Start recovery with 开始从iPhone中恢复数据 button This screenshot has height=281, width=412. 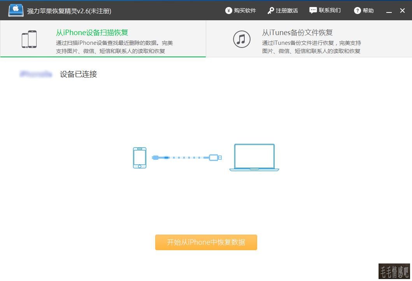pyautogui.click(x=206, y=242)
